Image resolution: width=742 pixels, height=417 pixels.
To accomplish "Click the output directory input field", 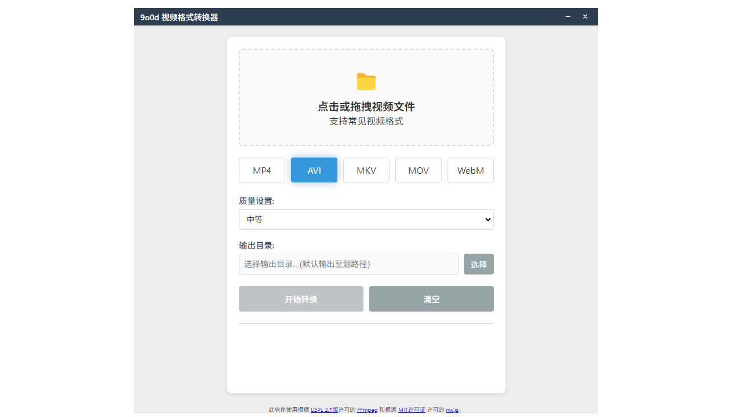I will click(x=349, y=264).
